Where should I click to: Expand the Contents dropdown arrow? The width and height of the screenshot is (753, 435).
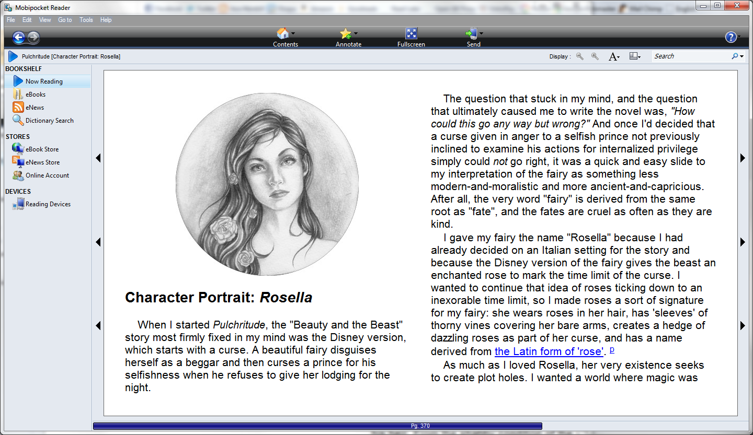(293, 33)
